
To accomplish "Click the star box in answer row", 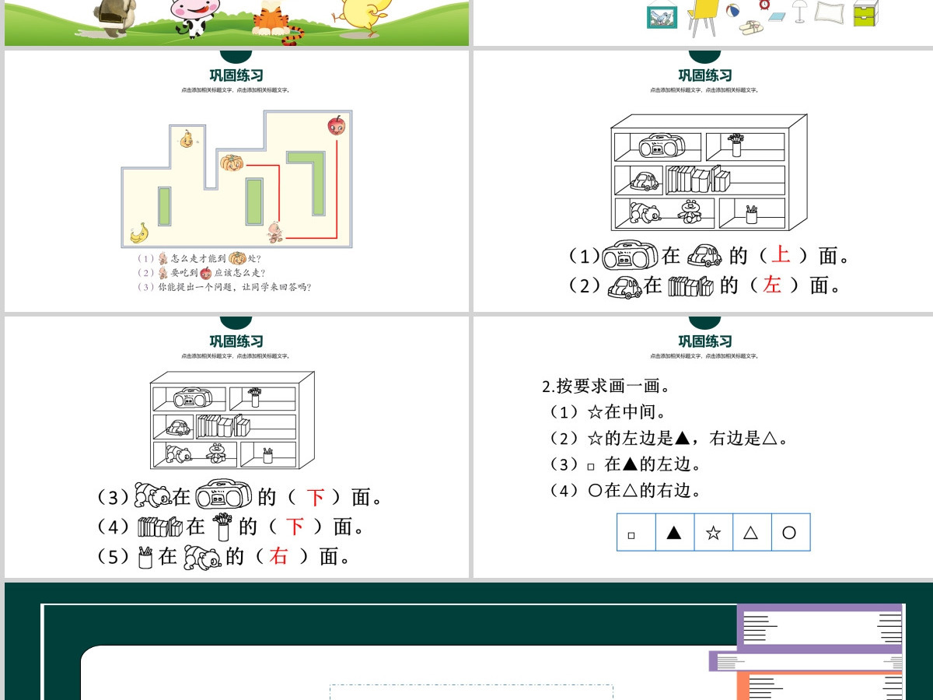I will click(713, 533).
